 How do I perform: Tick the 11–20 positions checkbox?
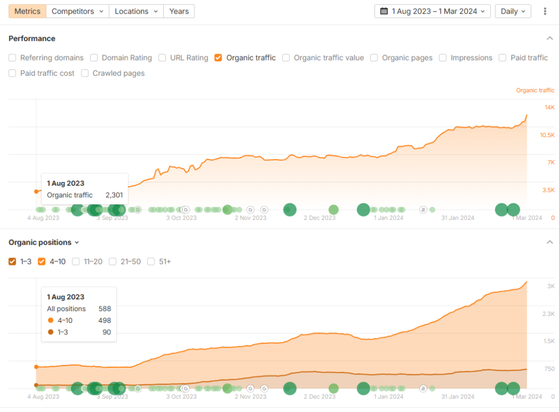coord(76,262)
